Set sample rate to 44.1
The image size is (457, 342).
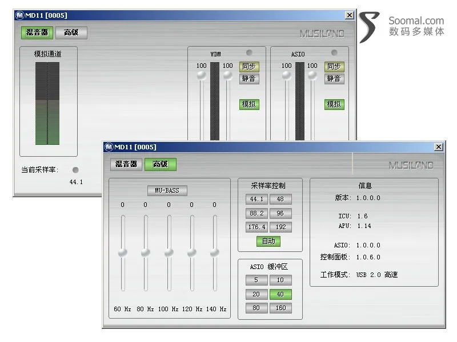pos(256,199)
